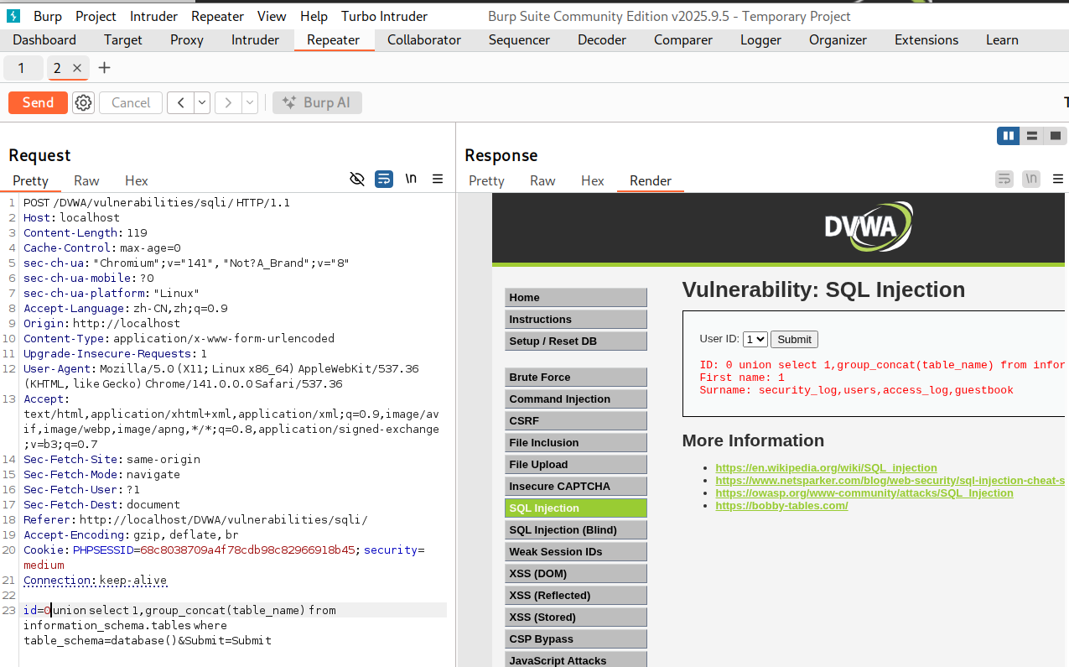Switch to the Comparer tab

[683, 39]
